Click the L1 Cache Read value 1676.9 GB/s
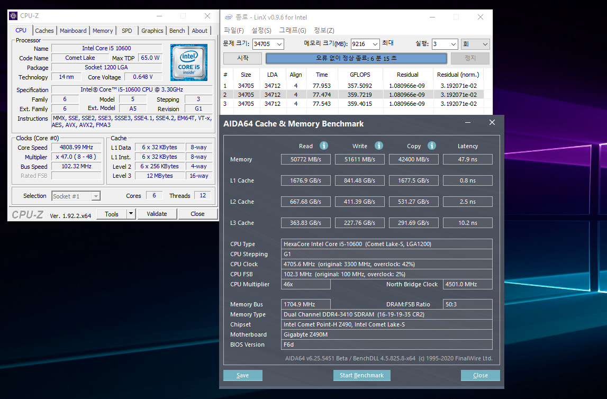The image size is (607, 399). [x=306, y=180]
